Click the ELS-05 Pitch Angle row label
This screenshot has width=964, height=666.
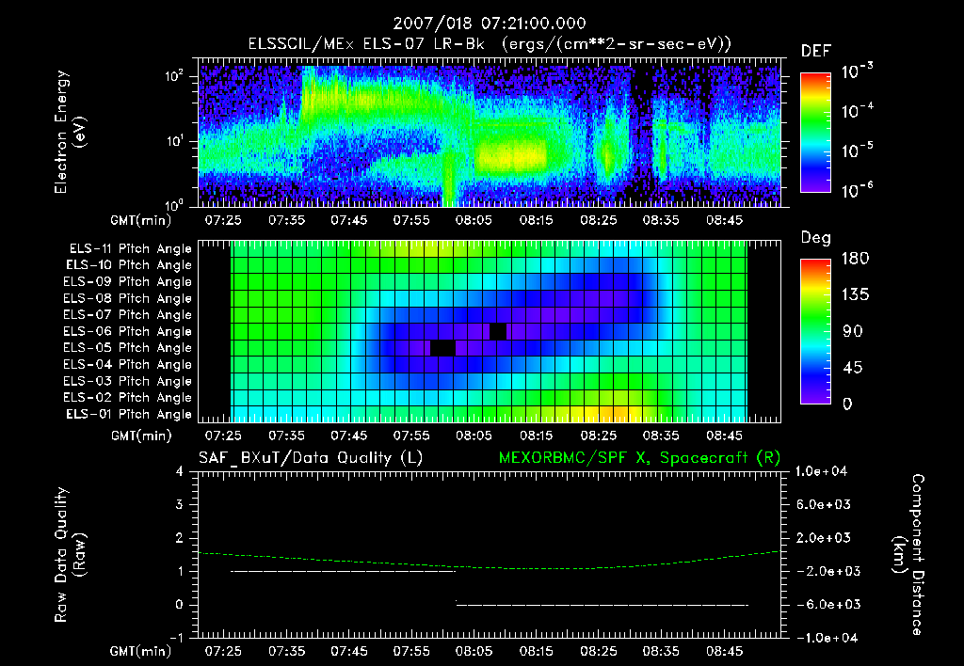point(128,348)
